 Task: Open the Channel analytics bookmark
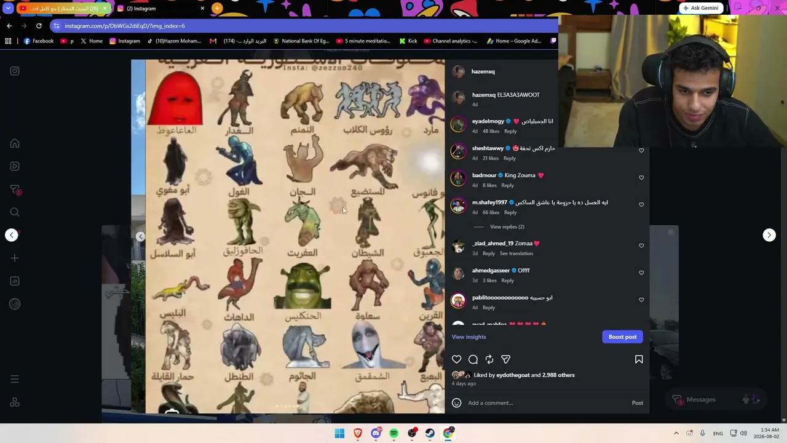(x=451, y=41)
